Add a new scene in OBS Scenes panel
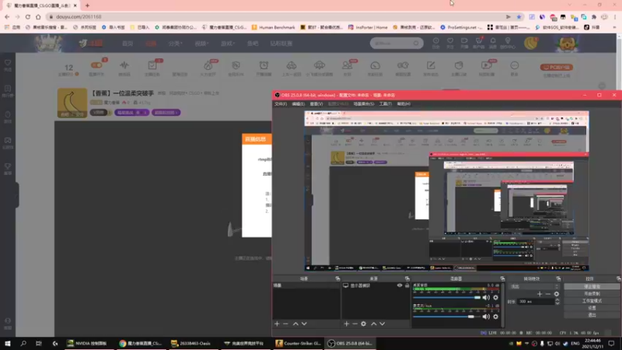The width and height of the screenshot is (622, 350). point(277,324)
